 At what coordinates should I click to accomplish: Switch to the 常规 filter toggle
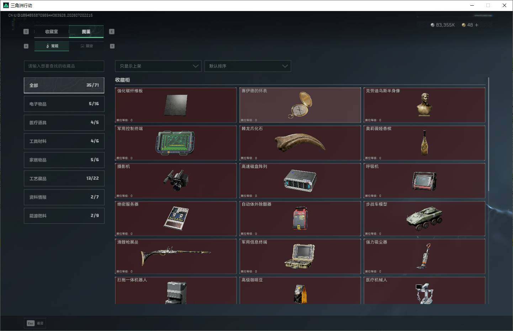(52, 46)
